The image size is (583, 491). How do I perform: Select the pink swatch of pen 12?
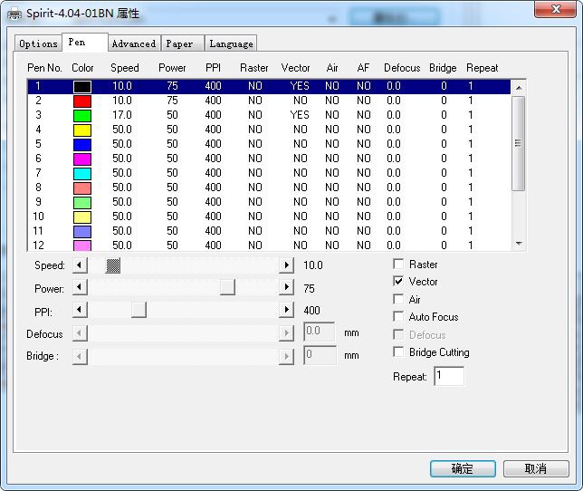click(82, 246)
